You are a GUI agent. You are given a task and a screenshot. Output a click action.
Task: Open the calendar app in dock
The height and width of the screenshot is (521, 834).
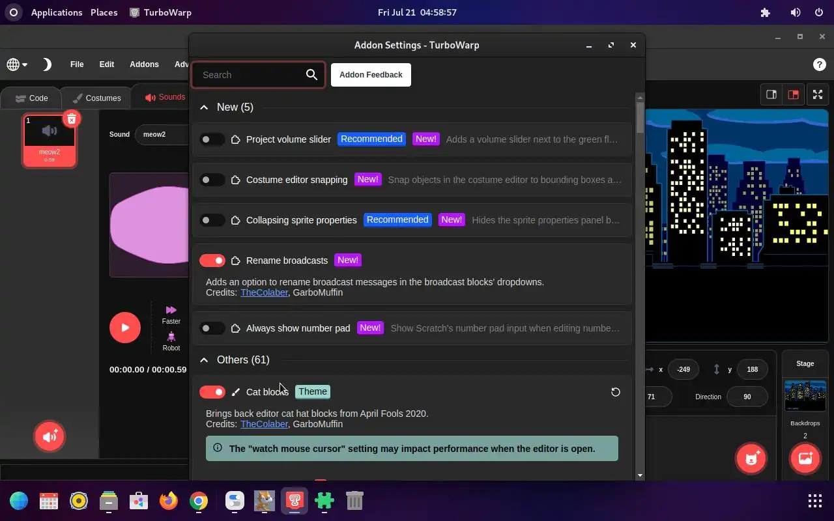[49, 501]
